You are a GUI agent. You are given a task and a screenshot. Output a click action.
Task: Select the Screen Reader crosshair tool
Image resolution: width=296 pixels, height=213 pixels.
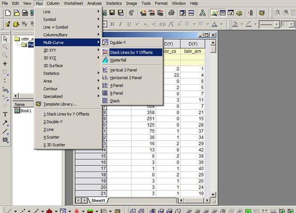(x=5, y=64)
